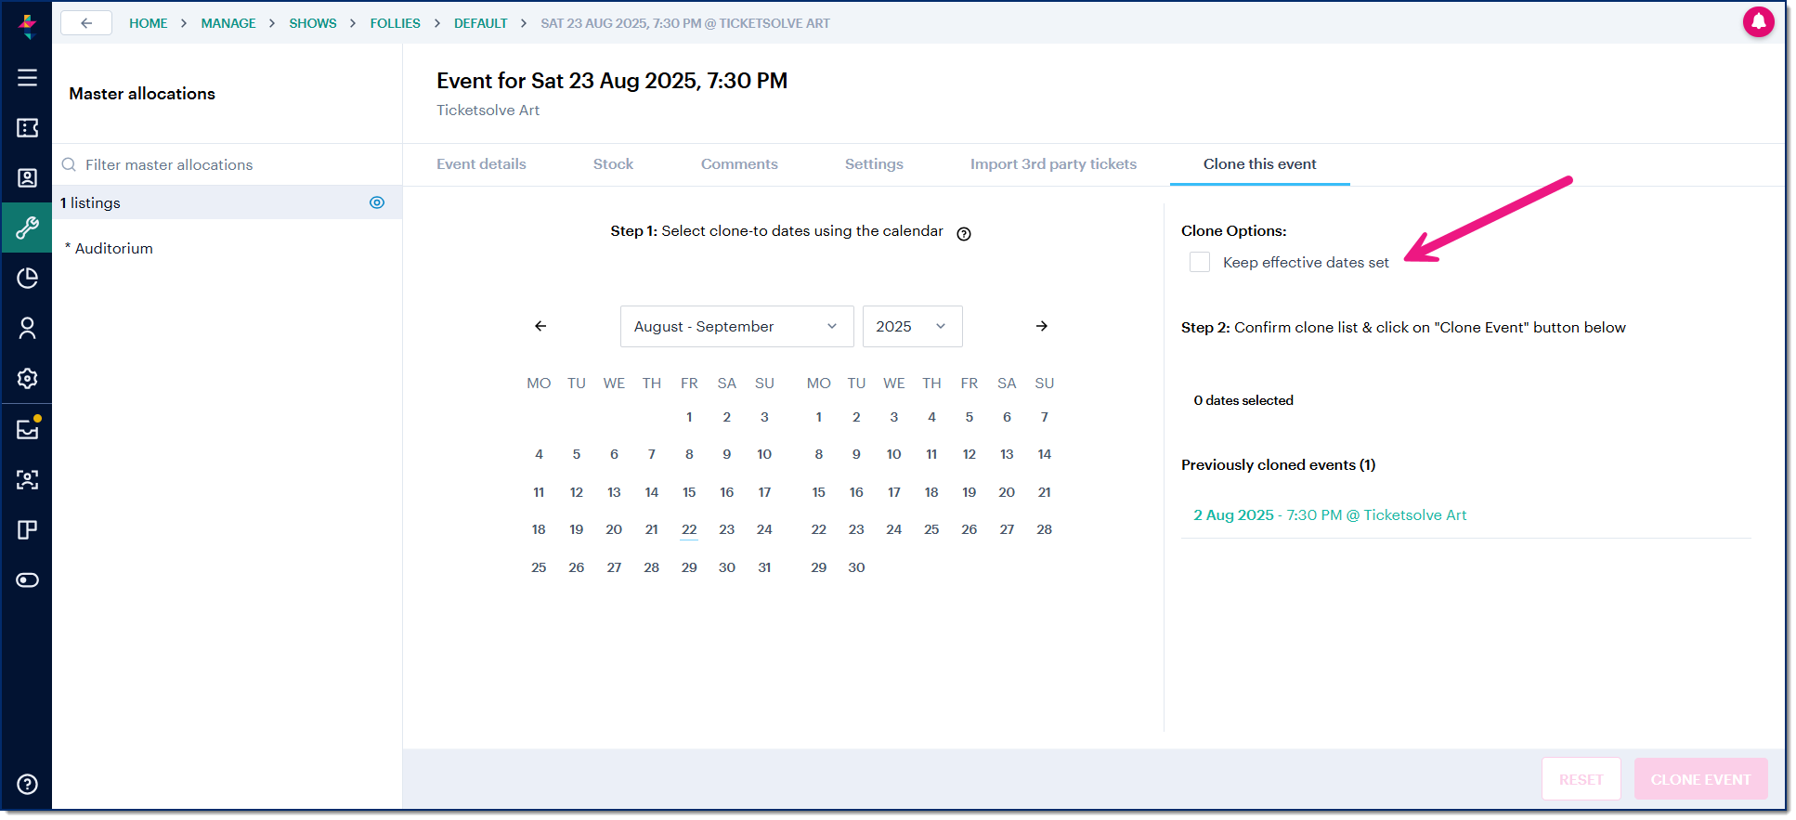1796x820 pixels.
Task: Select September 20 in calendar
Action: pos(1007,492)
